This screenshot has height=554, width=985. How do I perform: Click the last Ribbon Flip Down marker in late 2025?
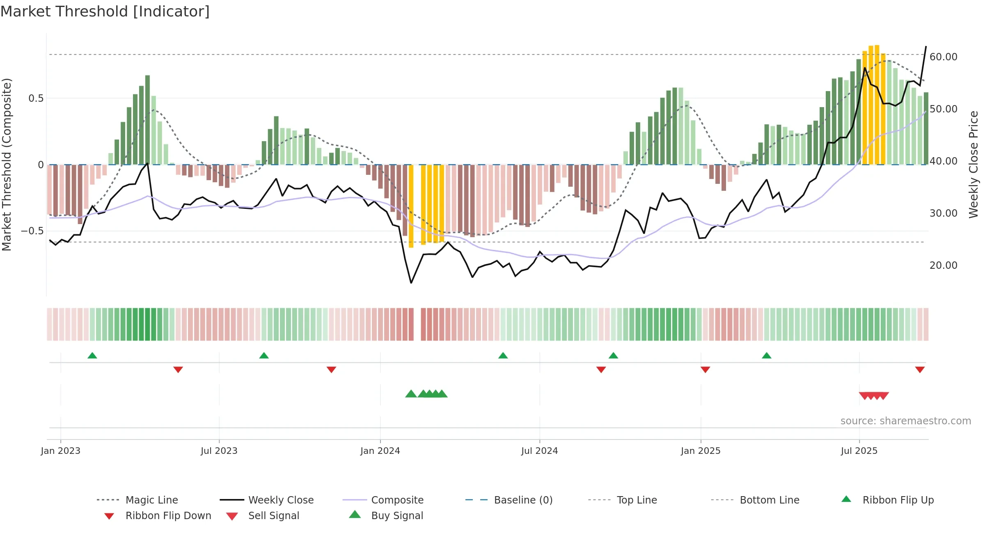pos(920,370)
